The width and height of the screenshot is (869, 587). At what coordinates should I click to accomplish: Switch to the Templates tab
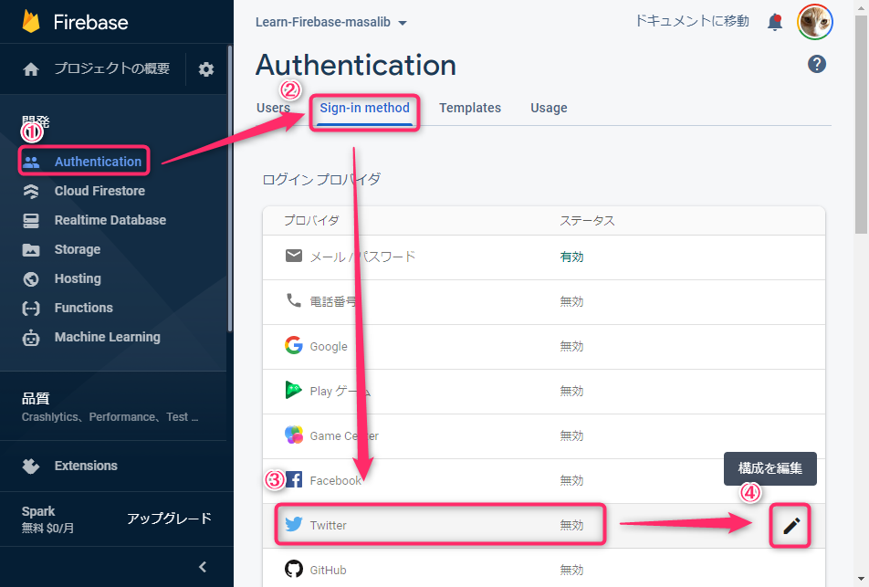pyautogui.click(x=470, y=108)
